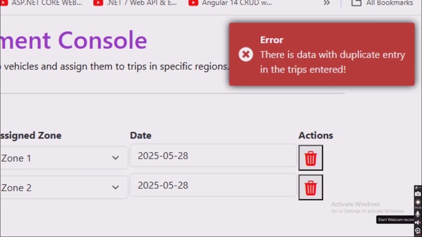Click the first row date field 2025-05-28
Viewport: 422px width, 237px height.
click(x=213, y=156)
